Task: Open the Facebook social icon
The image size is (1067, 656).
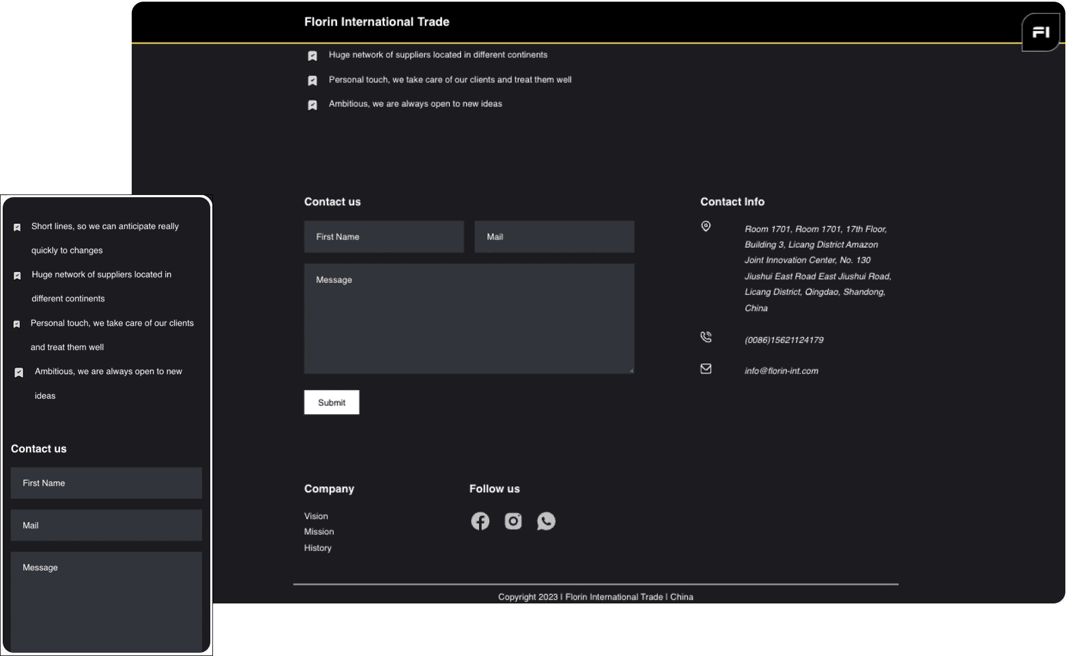Action: (x=480, y=521)
